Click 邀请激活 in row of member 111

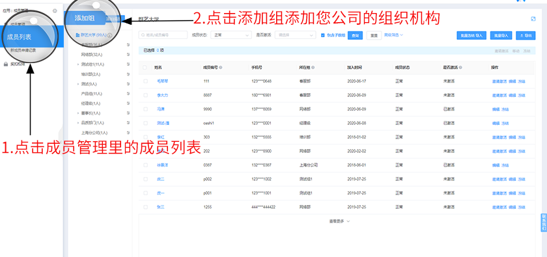click(x=499, y=81)
